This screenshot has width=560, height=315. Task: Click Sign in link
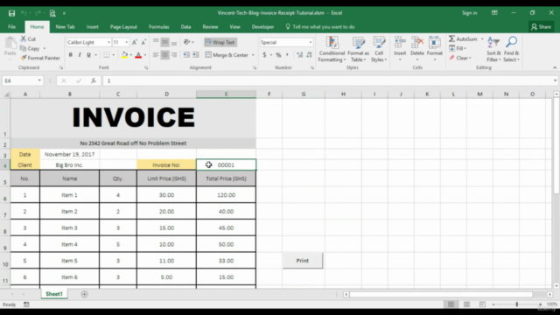pyautogui.click(x=469, y=13)
